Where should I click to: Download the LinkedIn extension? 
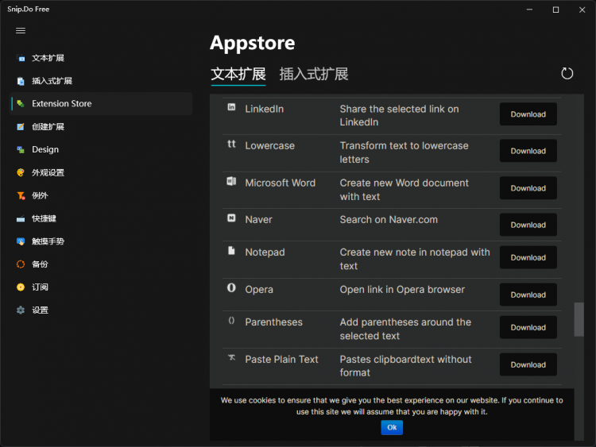click(528, 114)
